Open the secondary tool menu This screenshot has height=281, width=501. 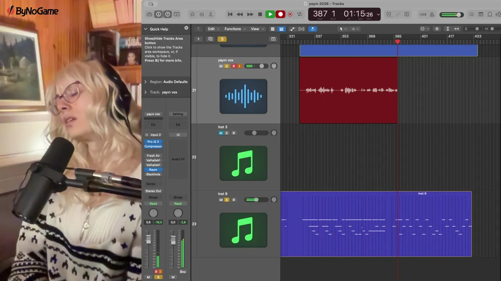pos(355,29)
